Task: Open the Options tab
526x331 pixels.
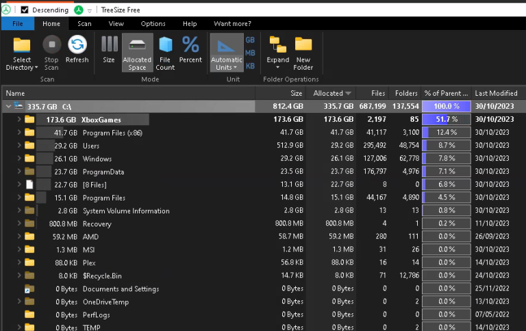Action: click(153, 24)
